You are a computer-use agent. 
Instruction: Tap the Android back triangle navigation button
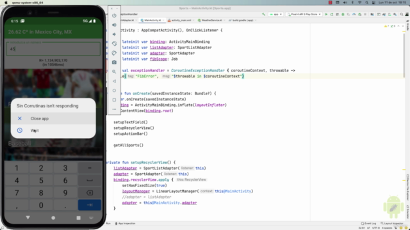[28, 218]
